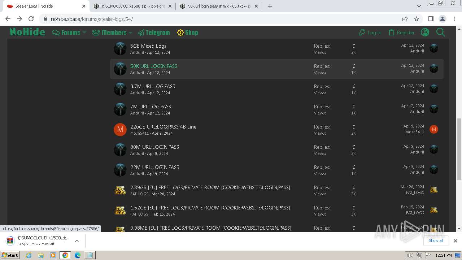Click the page vertical scrollbar
The image size is (462, 260).
click(459, 149)
